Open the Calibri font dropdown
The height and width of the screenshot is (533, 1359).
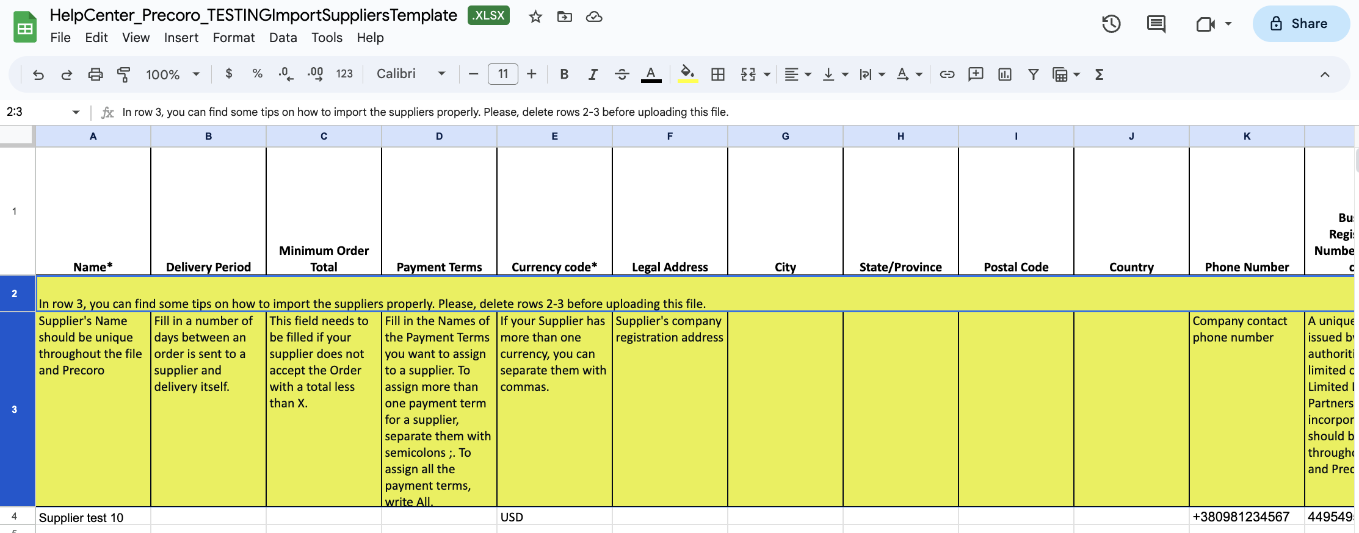click(411, 74)
